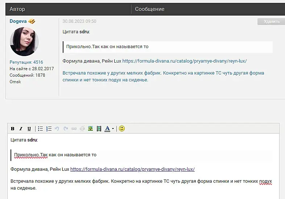Click 'Цитата sdru:' line in the editor
The height and width of the screenshot is (199, 285).
click(24, 140)
